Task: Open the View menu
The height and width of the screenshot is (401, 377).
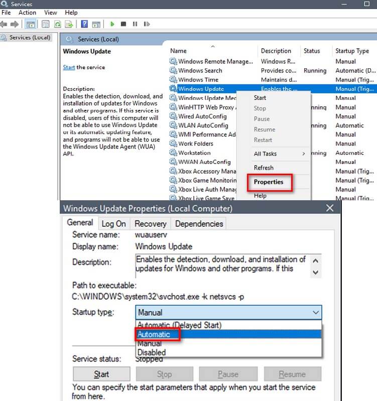Action: (50, 13)
